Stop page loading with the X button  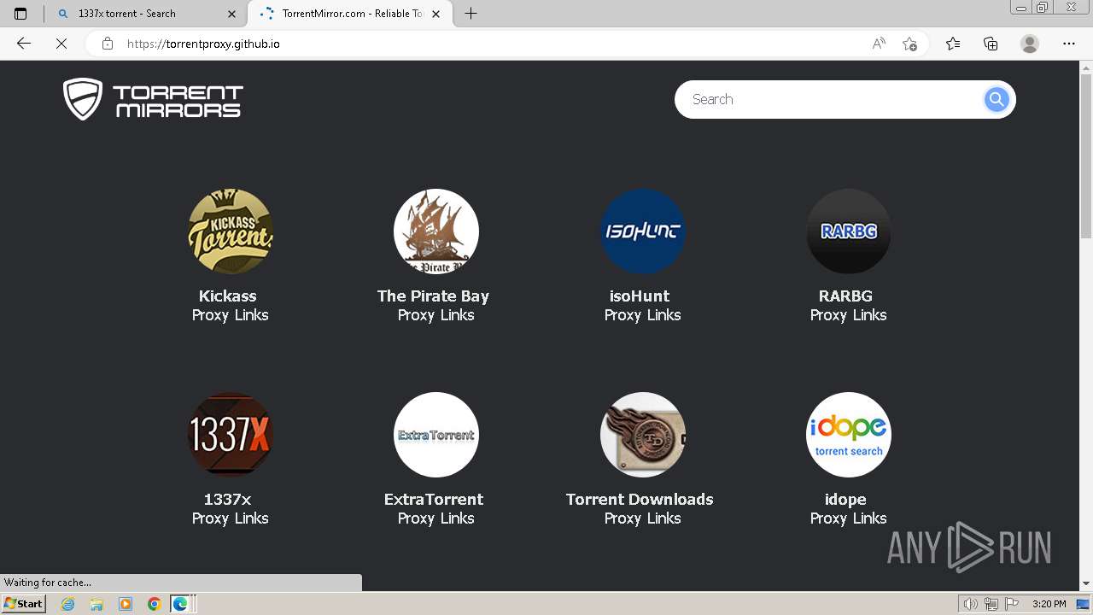(x=61, y=44)
